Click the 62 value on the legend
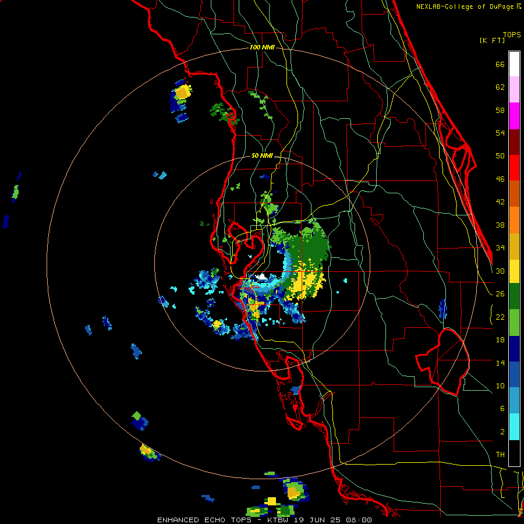 pos(500,87)
